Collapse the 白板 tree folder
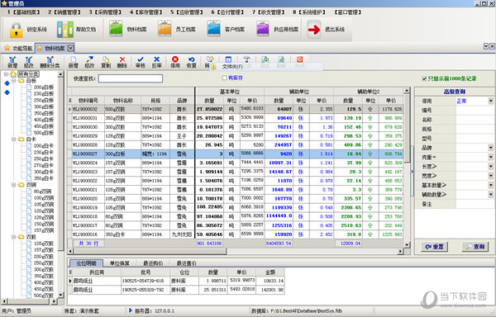Screen dimensions: 496x317 point(13,81)
